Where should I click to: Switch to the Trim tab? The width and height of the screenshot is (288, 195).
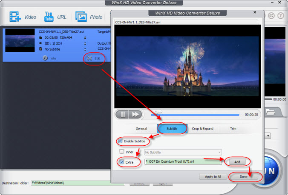pos(233,129)
